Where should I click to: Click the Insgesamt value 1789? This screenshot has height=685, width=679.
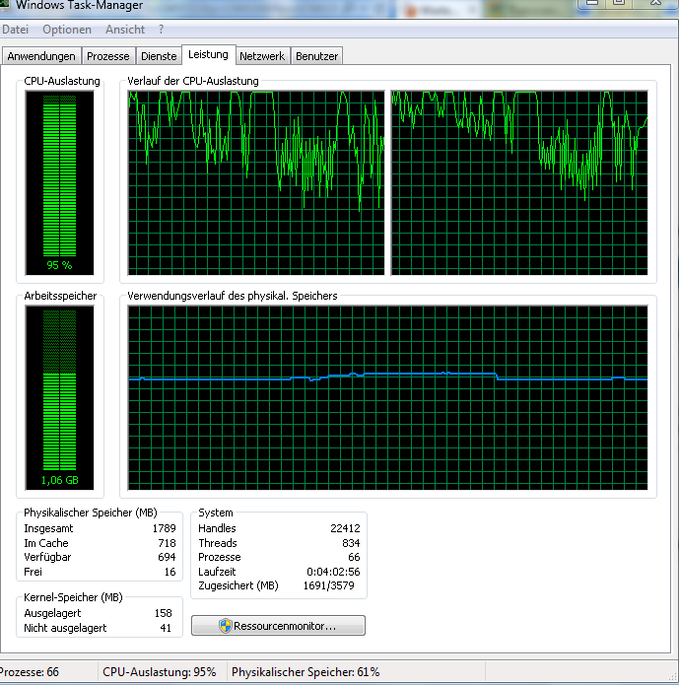(164, 528)
